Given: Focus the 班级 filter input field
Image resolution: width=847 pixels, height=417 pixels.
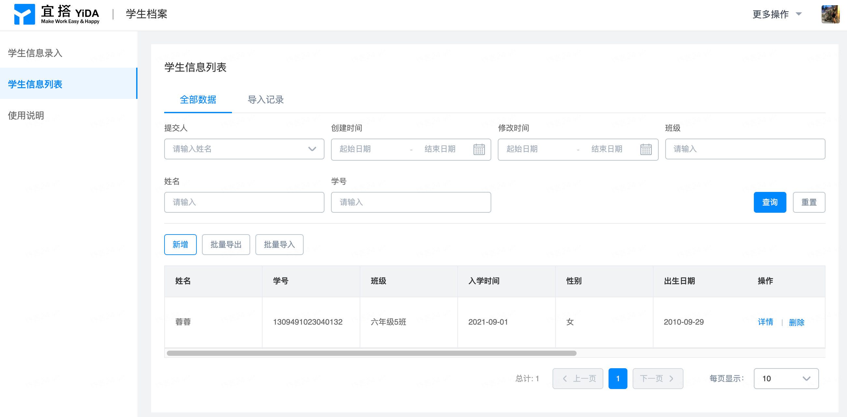Looking at the screenshot, I should 745,149.
